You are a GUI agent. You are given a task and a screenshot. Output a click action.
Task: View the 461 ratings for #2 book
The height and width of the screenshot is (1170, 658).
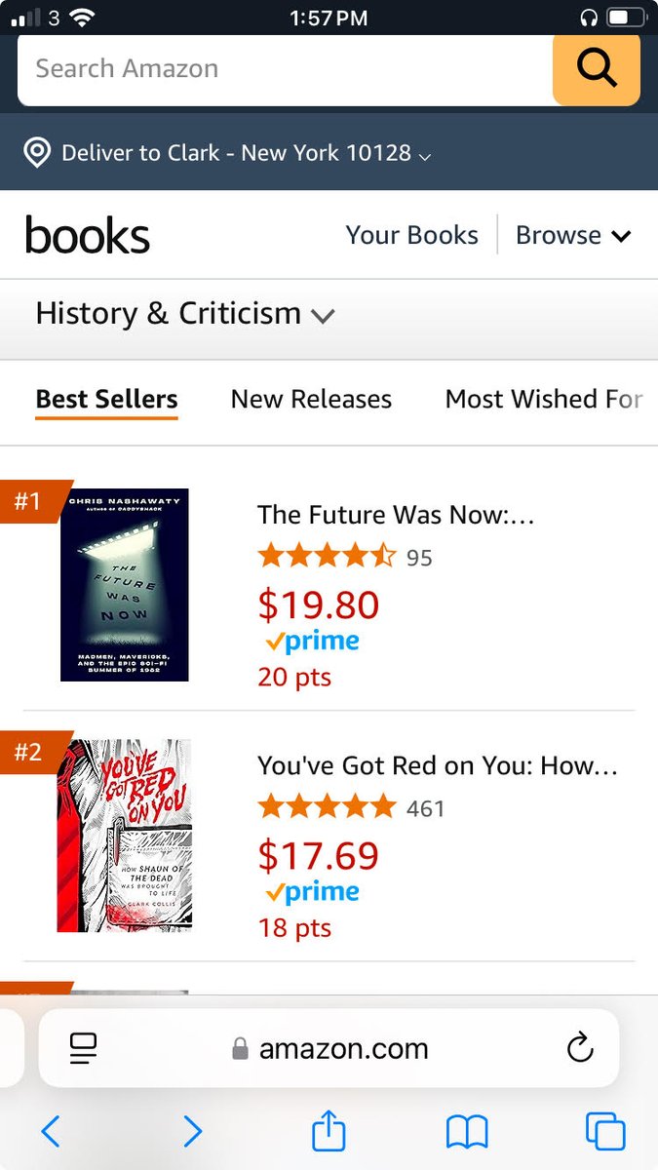(x=426, y=808)
